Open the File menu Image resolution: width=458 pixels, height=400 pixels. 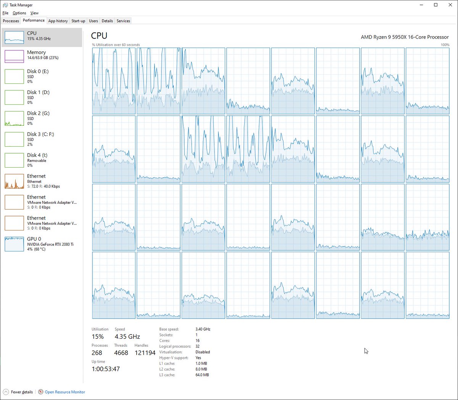tap(5, 13)
